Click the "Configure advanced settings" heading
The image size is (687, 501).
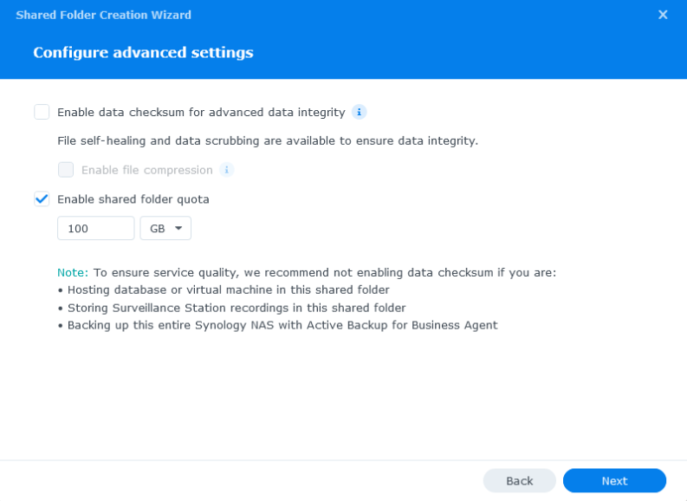143,53
